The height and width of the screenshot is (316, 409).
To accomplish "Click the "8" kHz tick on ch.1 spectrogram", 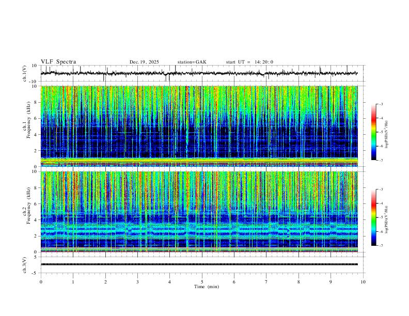I will [36, 102].
